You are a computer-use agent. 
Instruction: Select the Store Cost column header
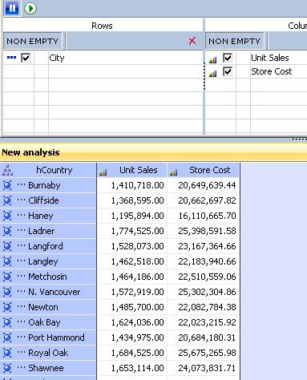[204, 170]
